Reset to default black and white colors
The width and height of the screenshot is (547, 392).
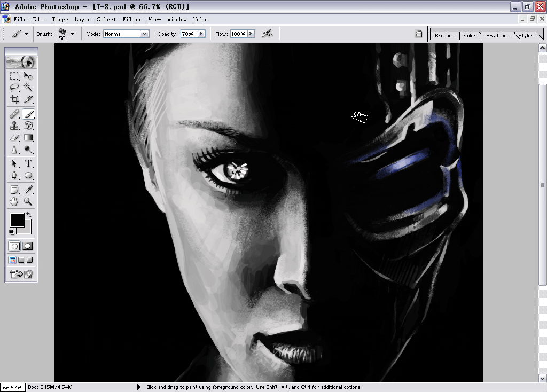point(12,232)
